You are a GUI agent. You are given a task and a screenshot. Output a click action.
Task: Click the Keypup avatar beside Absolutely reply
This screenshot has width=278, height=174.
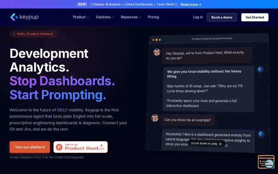pos(261,134)
